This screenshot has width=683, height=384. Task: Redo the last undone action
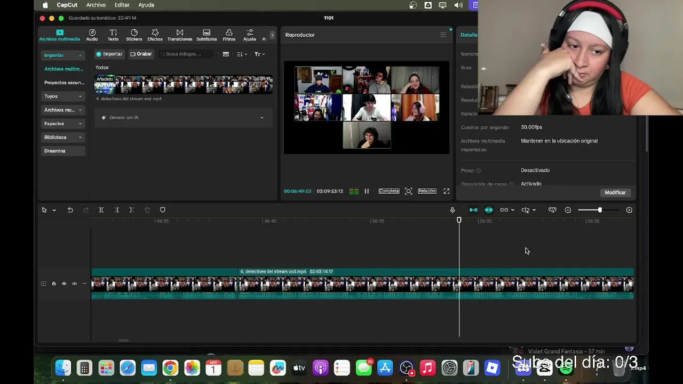point(86,210)
